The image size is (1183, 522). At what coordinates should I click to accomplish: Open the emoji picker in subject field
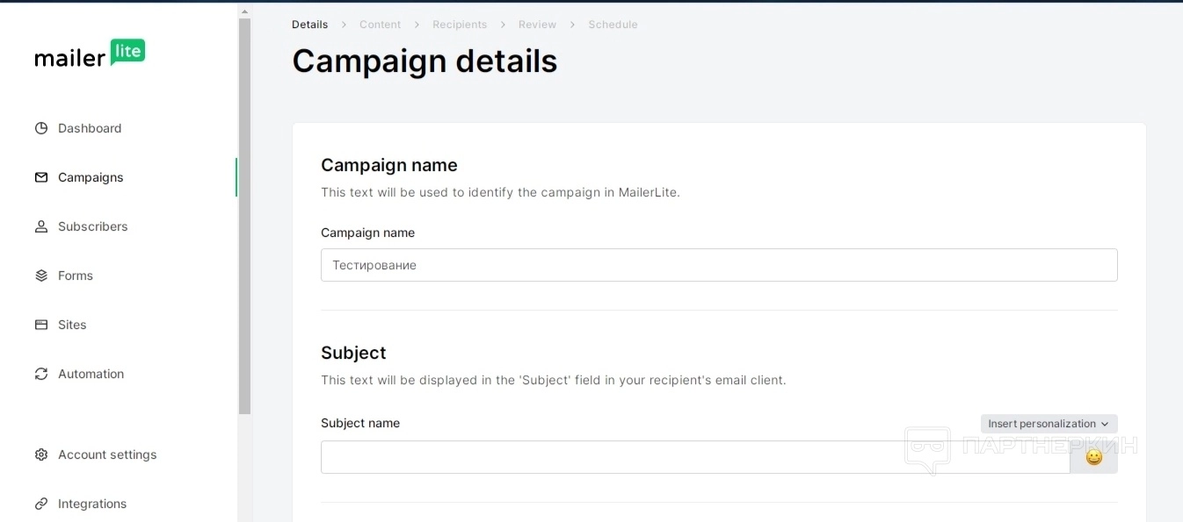pyautogui.click(x=1093, y=457)
